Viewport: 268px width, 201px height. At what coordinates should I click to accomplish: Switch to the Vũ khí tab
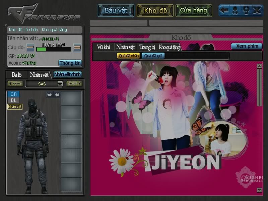pyautogui.click(x=104, y=47)
